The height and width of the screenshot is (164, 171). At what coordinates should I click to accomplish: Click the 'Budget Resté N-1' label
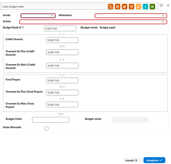(13, 27)
